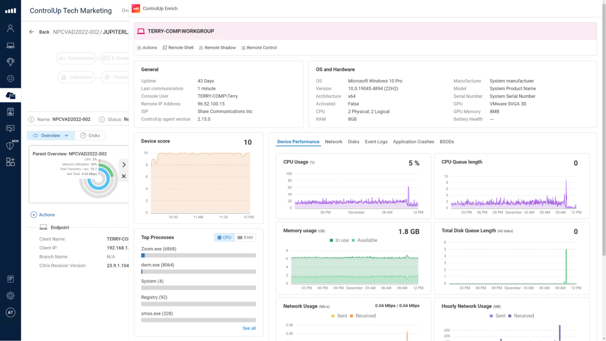Image resolution: width=606 pixels, height=341 pixels.
Task: Keep Top Processes on CPU view
Action: pyautogui.click(x=224, y=237)
